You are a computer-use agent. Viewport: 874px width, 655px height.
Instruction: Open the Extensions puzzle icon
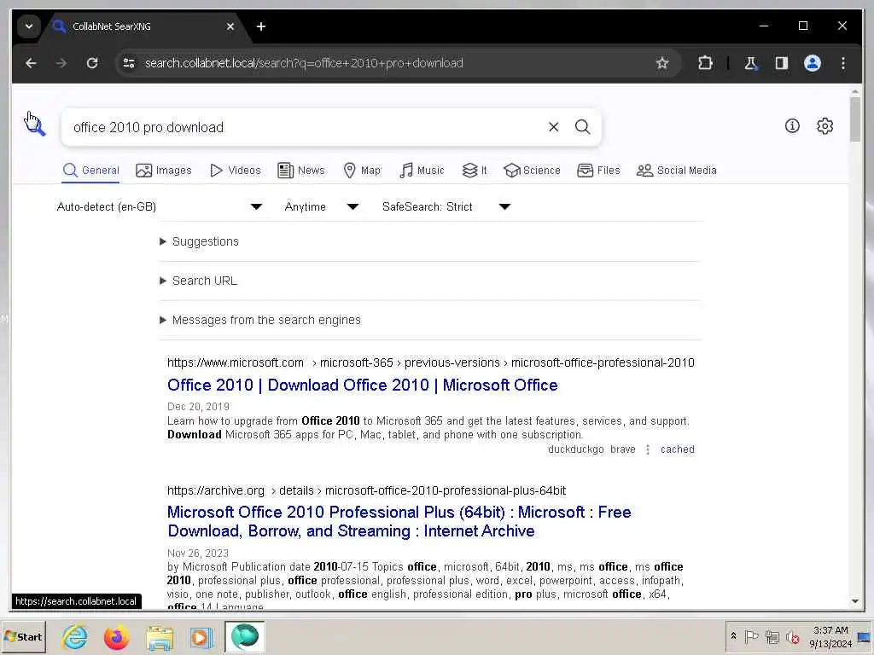click(x=705, y=63)
